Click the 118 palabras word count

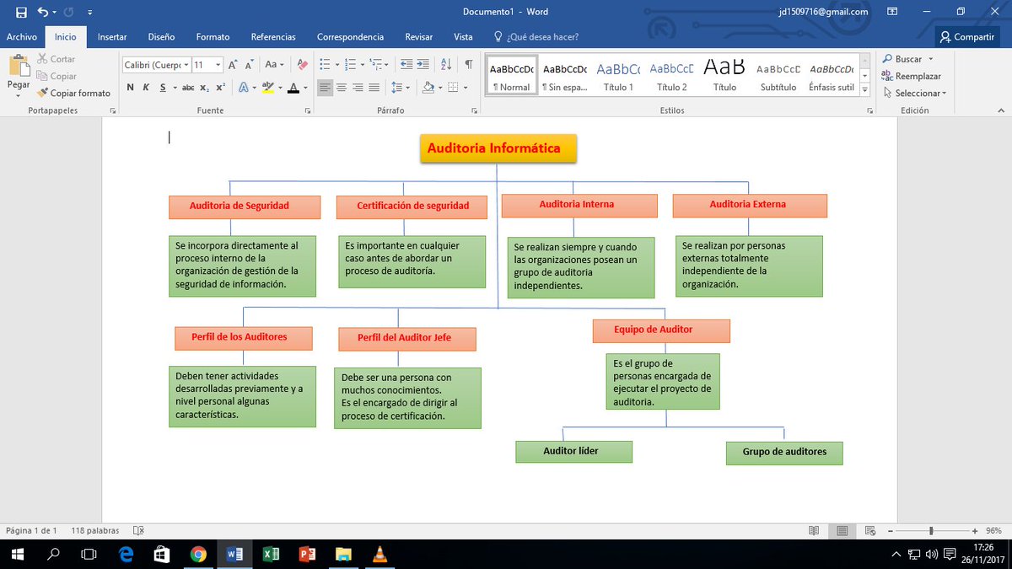tap(95, 531)
